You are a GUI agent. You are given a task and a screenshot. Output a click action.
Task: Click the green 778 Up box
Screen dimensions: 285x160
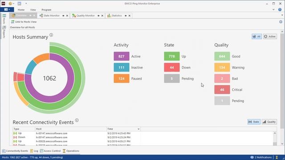(x=172, y=56)
